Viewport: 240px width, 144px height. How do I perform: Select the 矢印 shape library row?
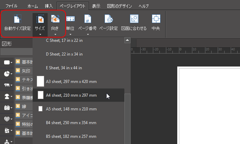click(x=24, y=71)
